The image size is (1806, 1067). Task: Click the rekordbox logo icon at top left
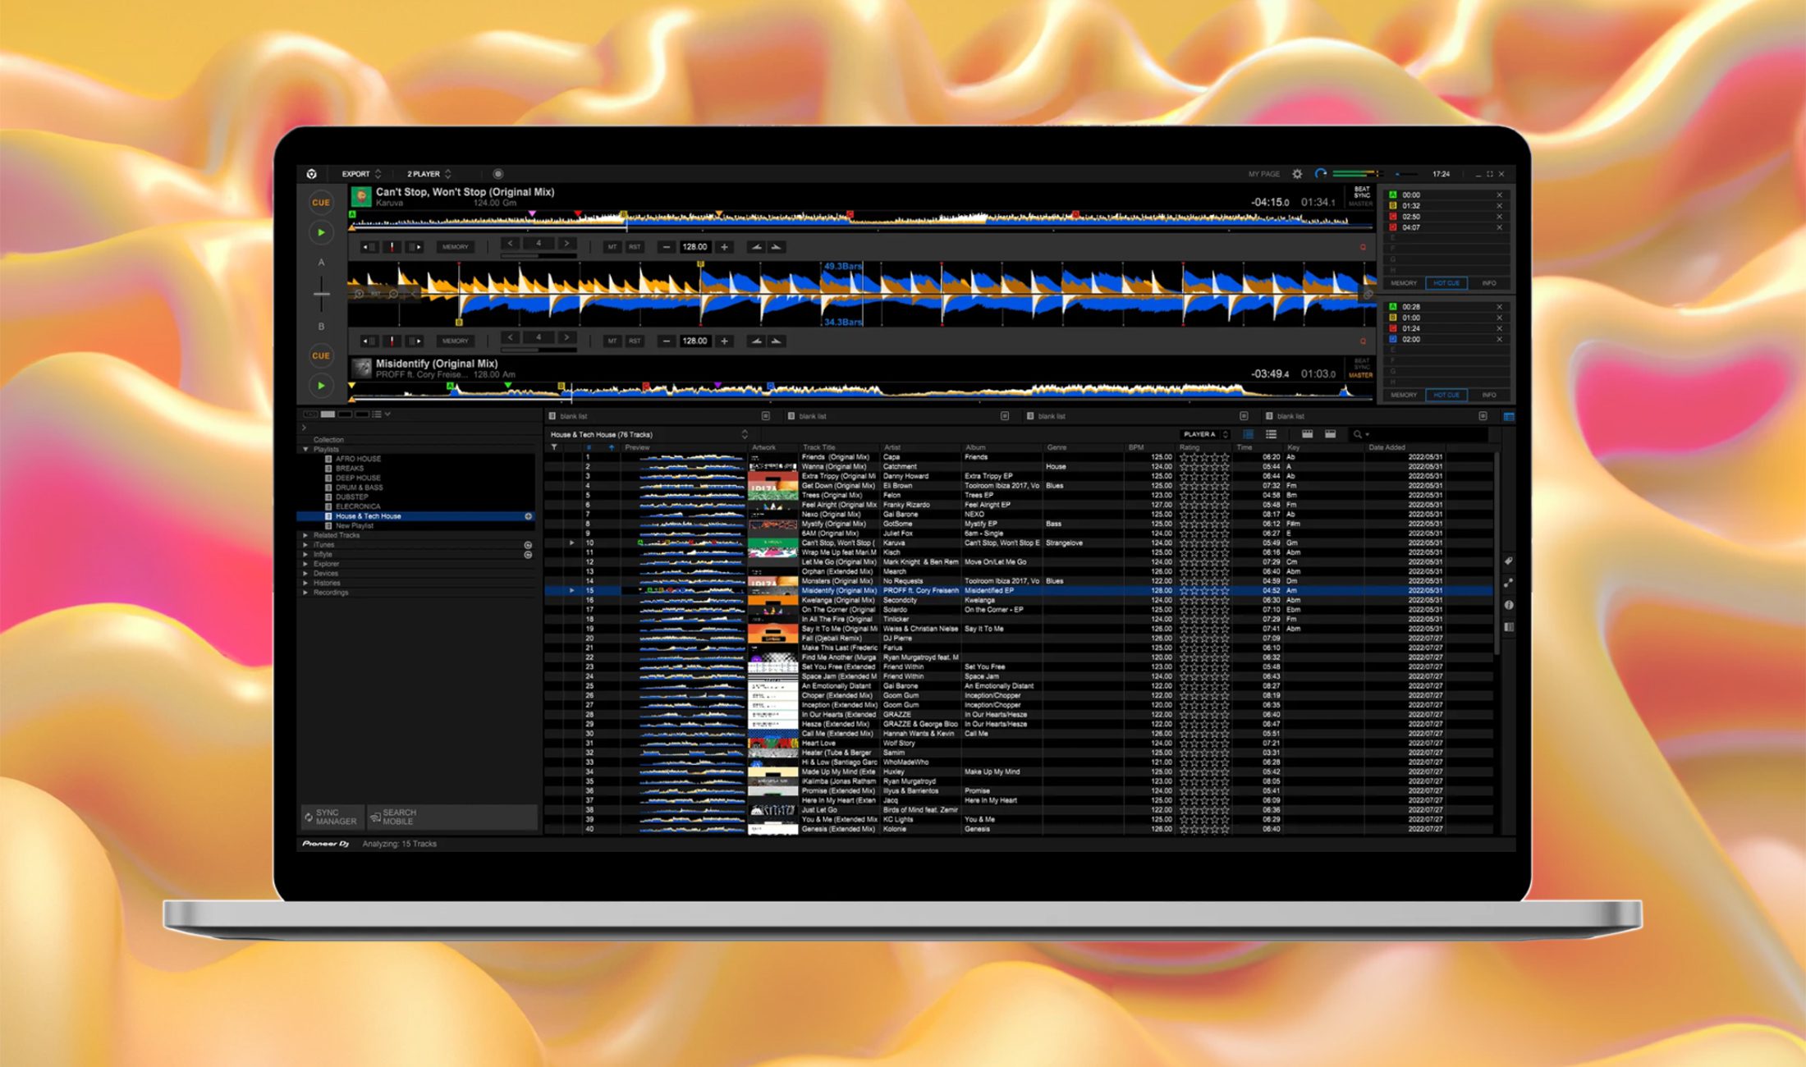pos(312,174)
